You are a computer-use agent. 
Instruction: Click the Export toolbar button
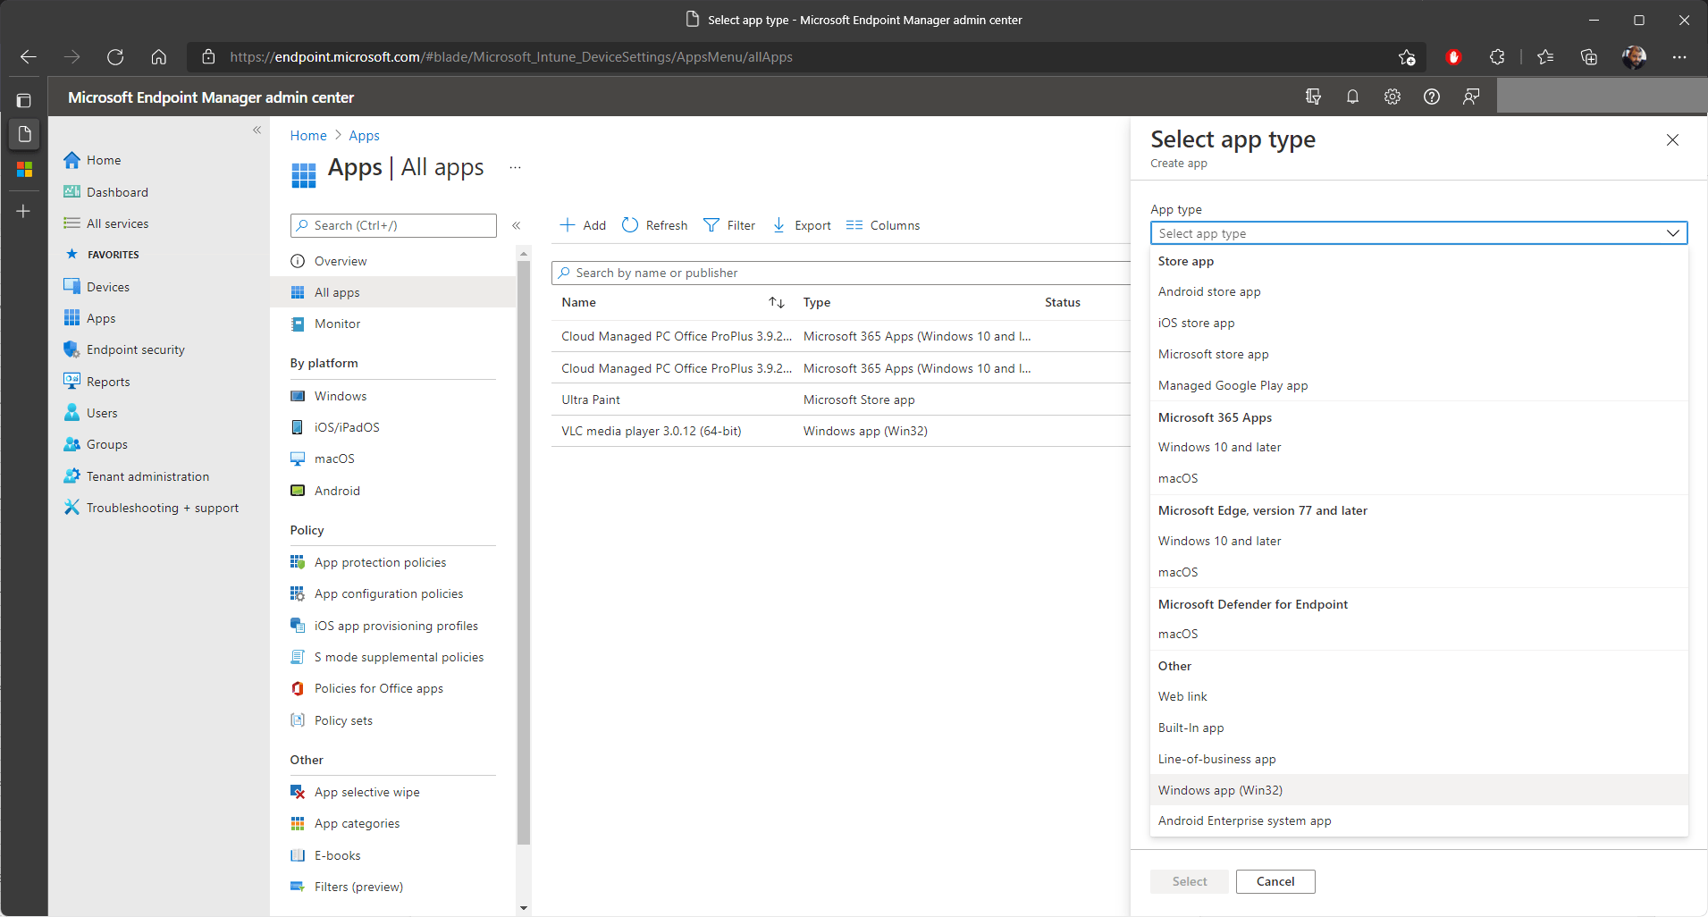coord(802,225)
